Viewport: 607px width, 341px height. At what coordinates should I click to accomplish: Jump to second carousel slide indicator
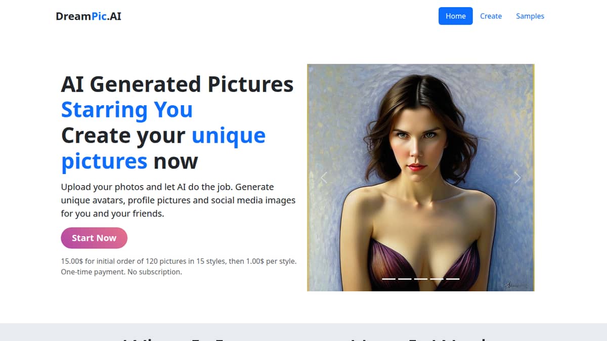405,279
